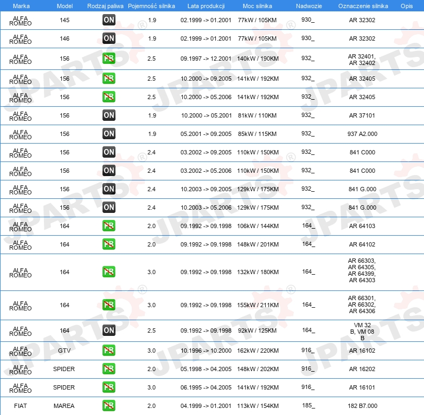Select the model cell 'GTV'
The image size is (424, 415).
(64, 351)
